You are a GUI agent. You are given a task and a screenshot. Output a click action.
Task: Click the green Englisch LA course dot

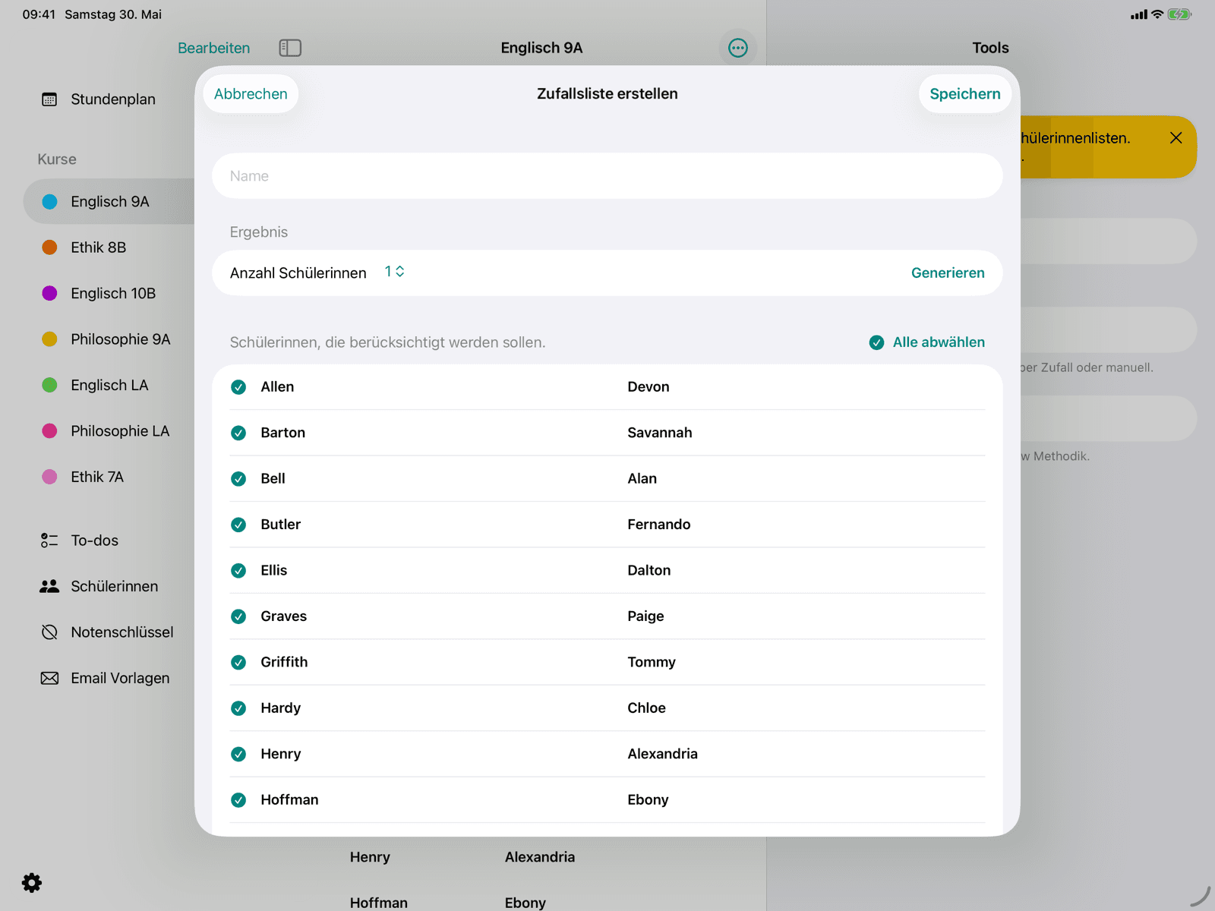[49, 385]
